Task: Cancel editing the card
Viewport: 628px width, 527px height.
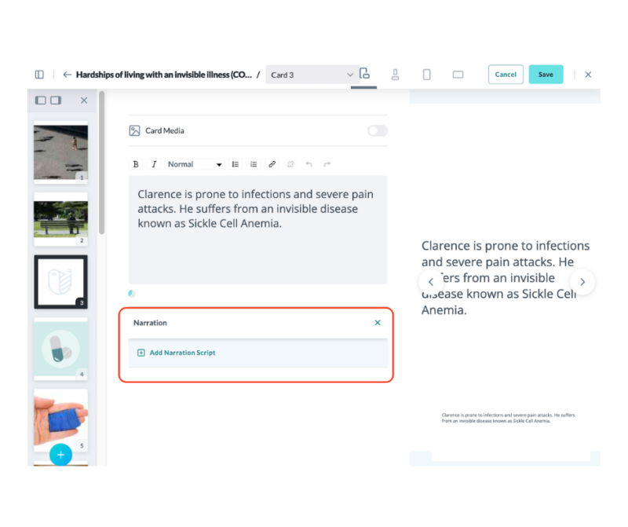Action: click(506, 74)
